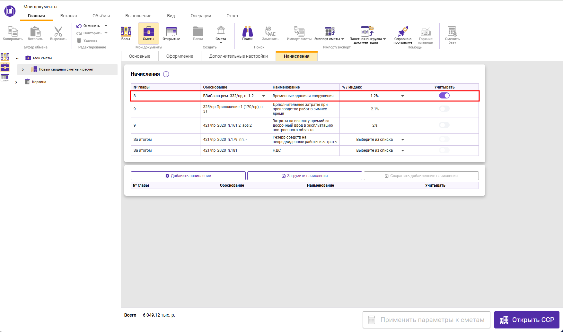563x332 pixels.
Task: Open НДС row Выберите из списка dropdown
Action: 402,150
